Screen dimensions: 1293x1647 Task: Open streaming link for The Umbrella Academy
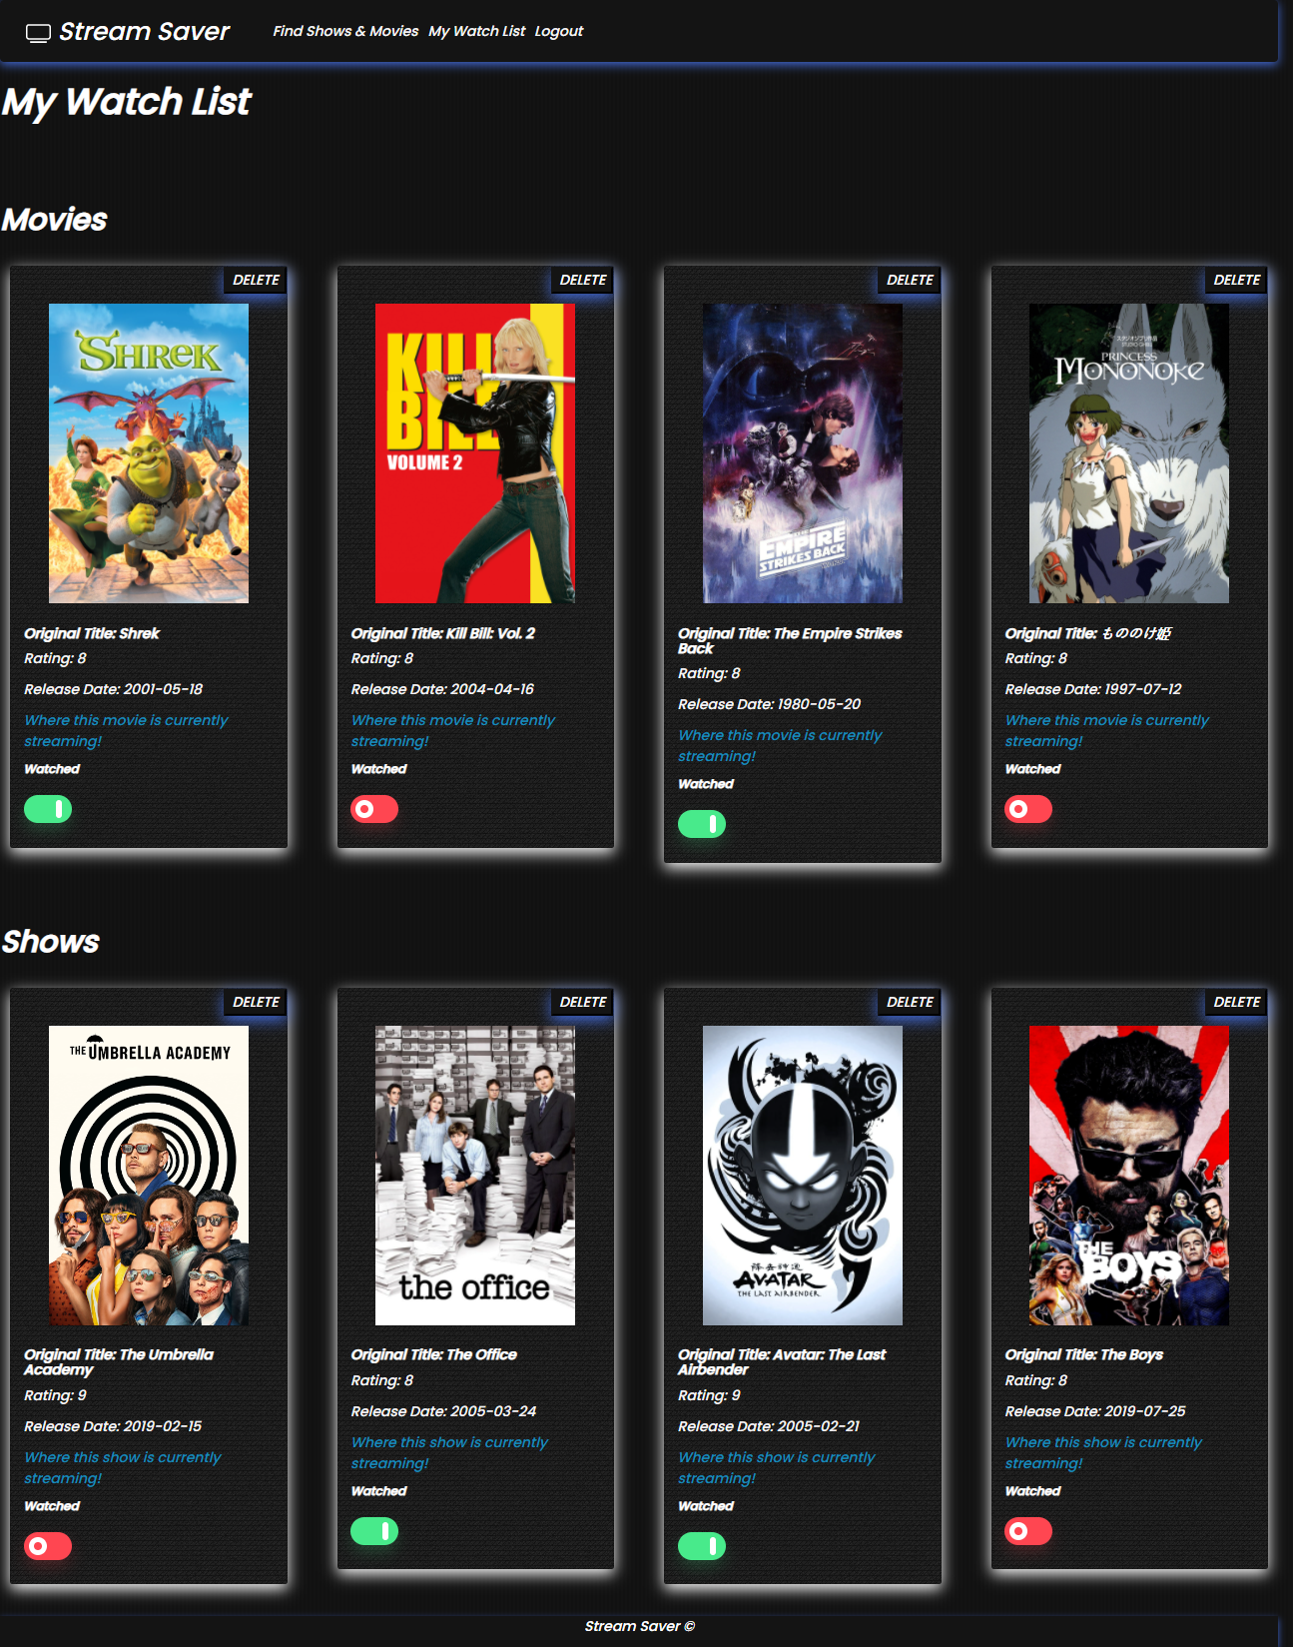[x=122, y=1467]
